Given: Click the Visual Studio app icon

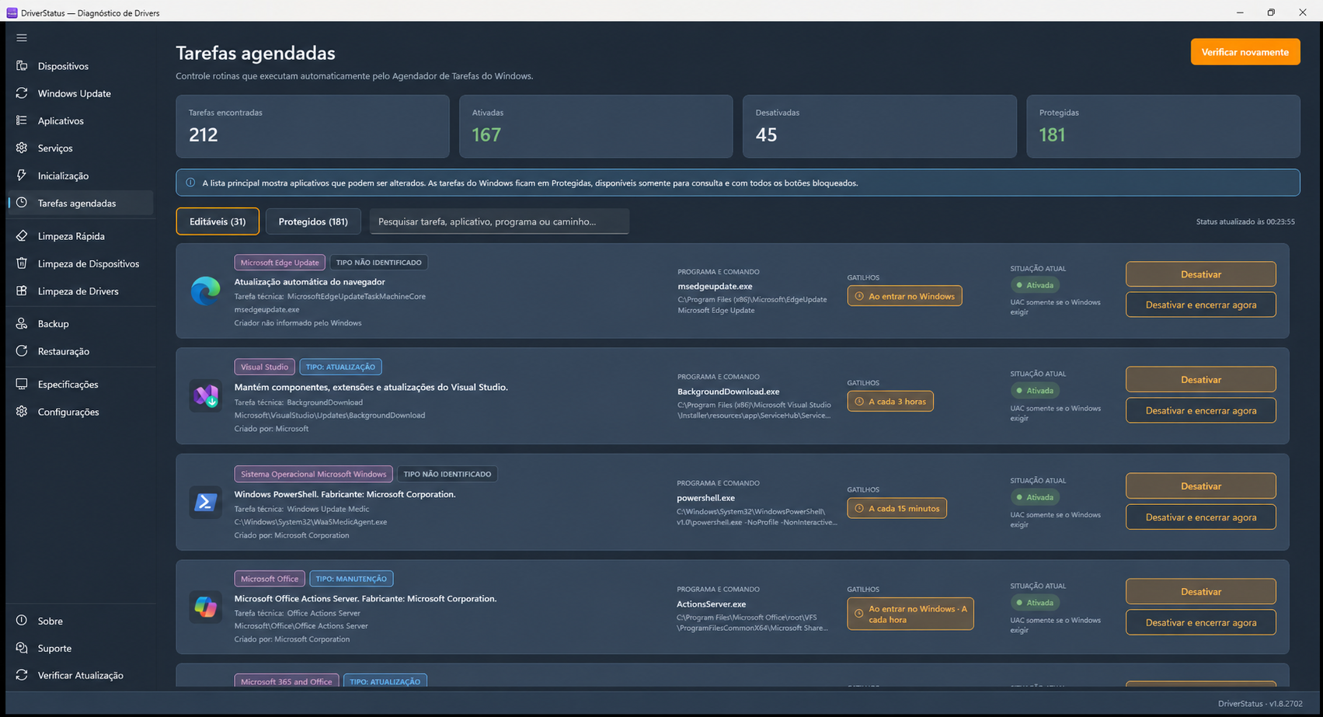Looking at the screenshot, I should pos(206,396).
